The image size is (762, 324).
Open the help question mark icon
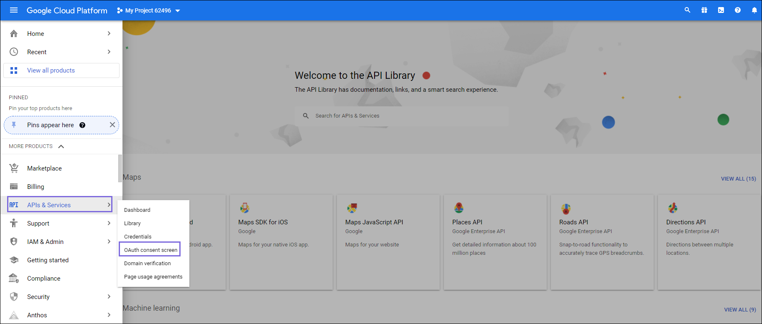[738, 10]
